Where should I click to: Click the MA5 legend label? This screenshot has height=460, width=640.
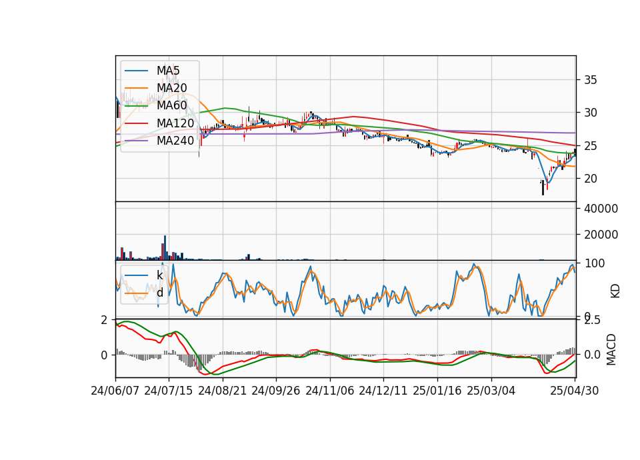point(168,71)
